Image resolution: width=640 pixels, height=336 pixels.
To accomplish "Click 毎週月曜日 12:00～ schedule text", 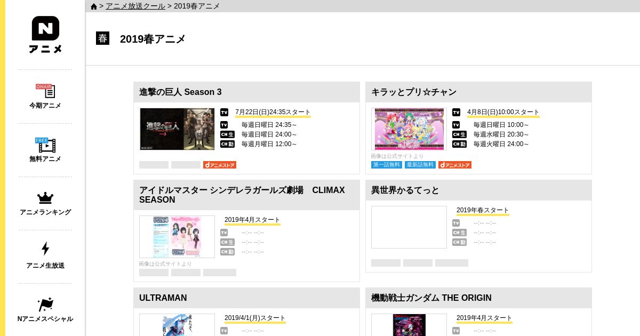I will [x=269, y=144].
